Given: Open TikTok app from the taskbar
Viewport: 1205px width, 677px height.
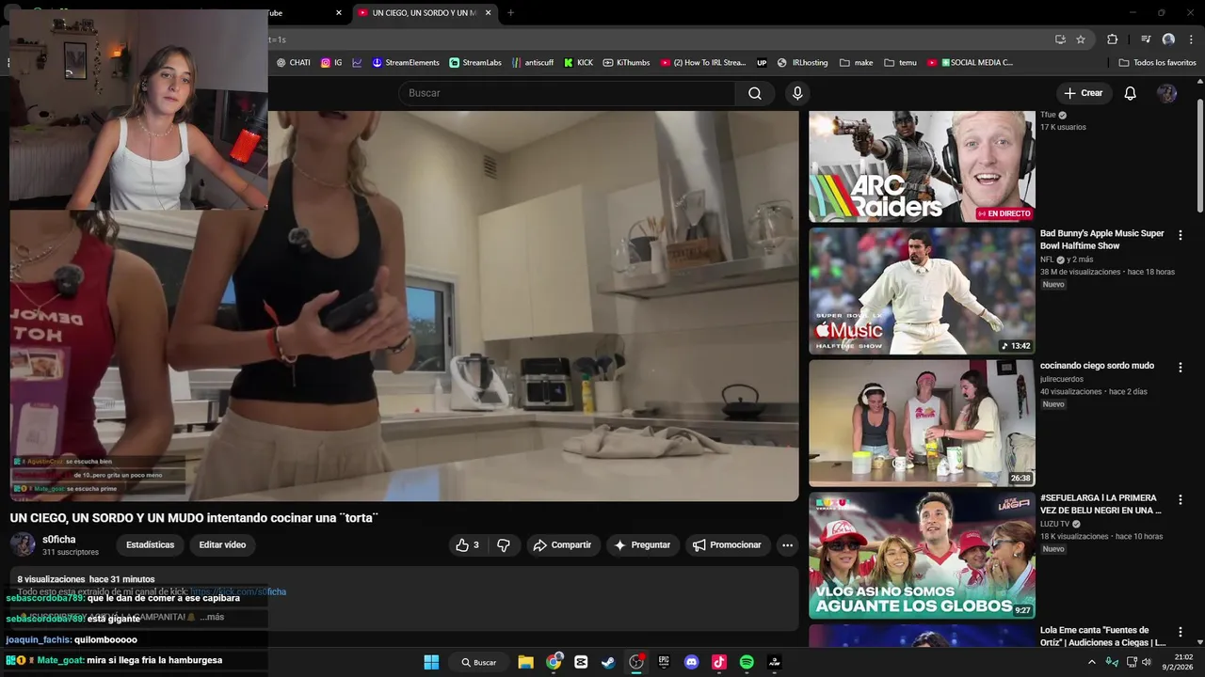Looking at the screenshot, I should point(719,662).
